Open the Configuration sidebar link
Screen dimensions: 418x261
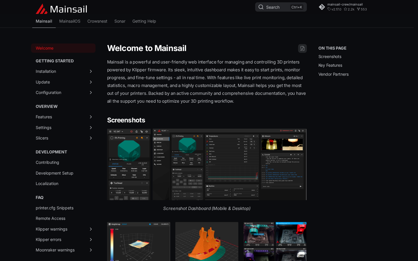point(48,93)
